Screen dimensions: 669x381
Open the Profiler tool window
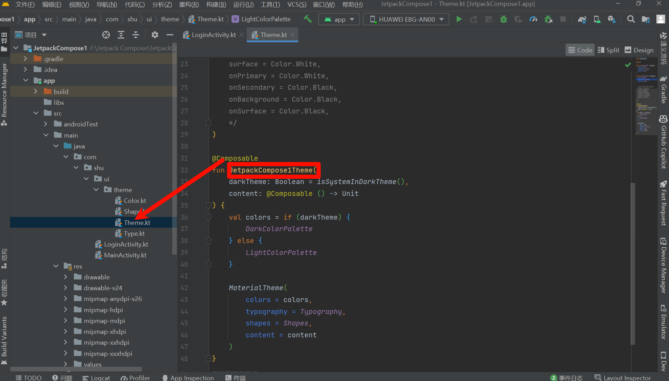[135, 378]
